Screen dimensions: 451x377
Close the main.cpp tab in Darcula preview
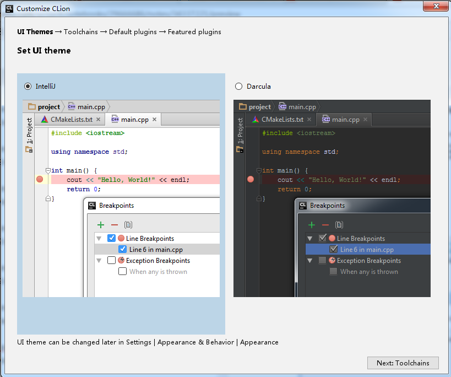coord(365,119)
